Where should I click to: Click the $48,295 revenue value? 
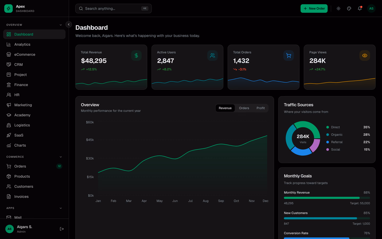tap(94, 61)
